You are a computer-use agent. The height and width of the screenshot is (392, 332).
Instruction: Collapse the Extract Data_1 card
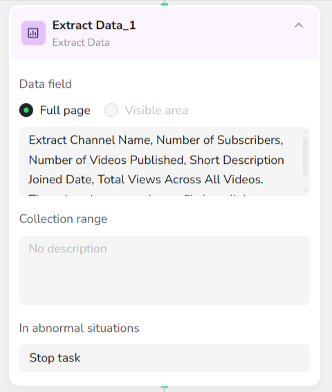[x=299, y=26]
